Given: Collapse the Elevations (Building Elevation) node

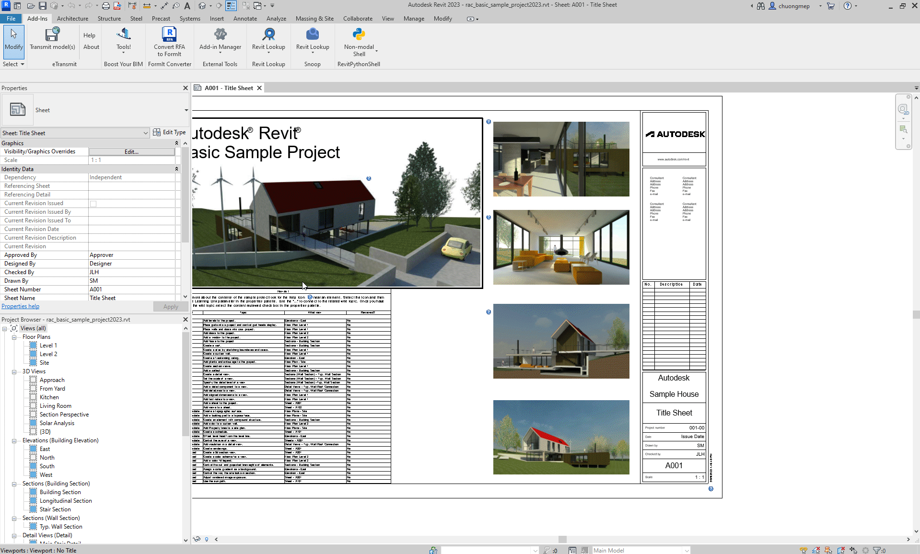Looking at the screenshot, I should click(14, 440).
